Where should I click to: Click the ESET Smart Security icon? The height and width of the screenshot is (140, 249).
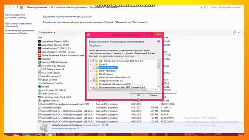pos(39,73)
